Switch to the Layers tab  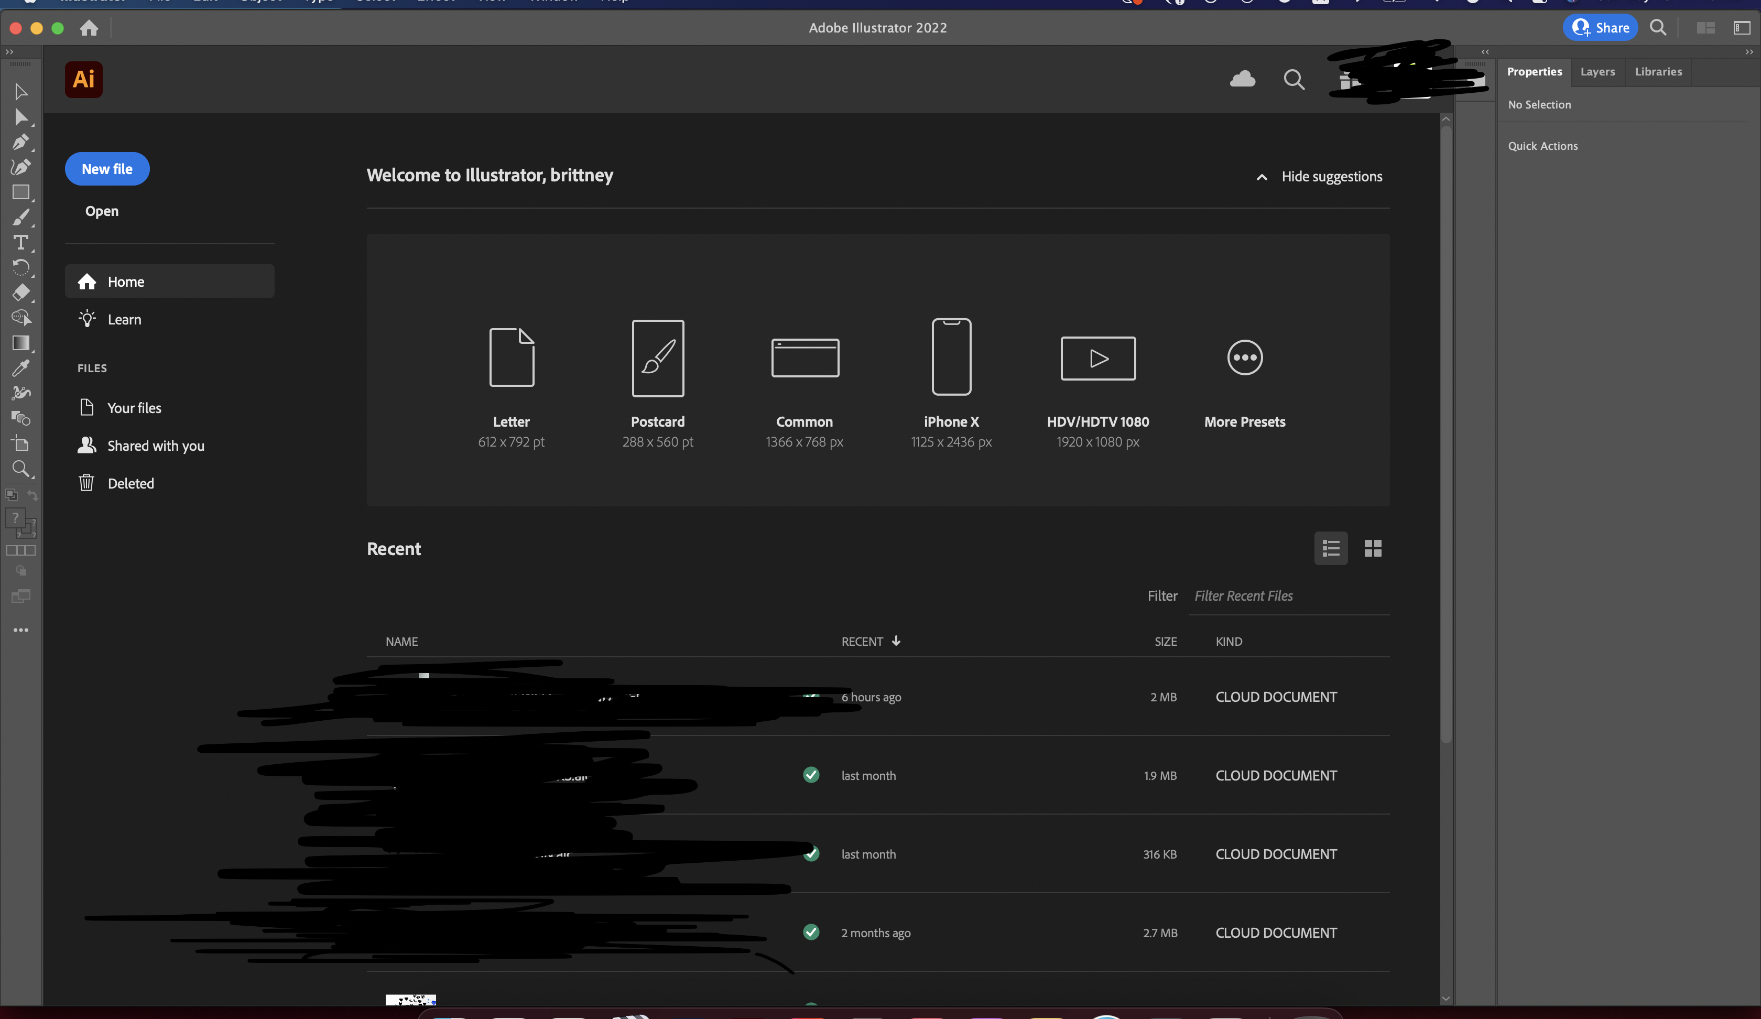coord(1597,71)
